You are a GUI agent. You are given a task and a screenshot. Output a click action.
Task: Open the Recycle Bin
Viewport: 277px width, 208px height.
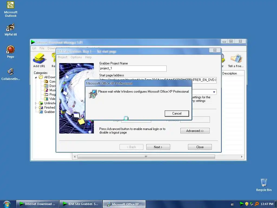(264, 185)
